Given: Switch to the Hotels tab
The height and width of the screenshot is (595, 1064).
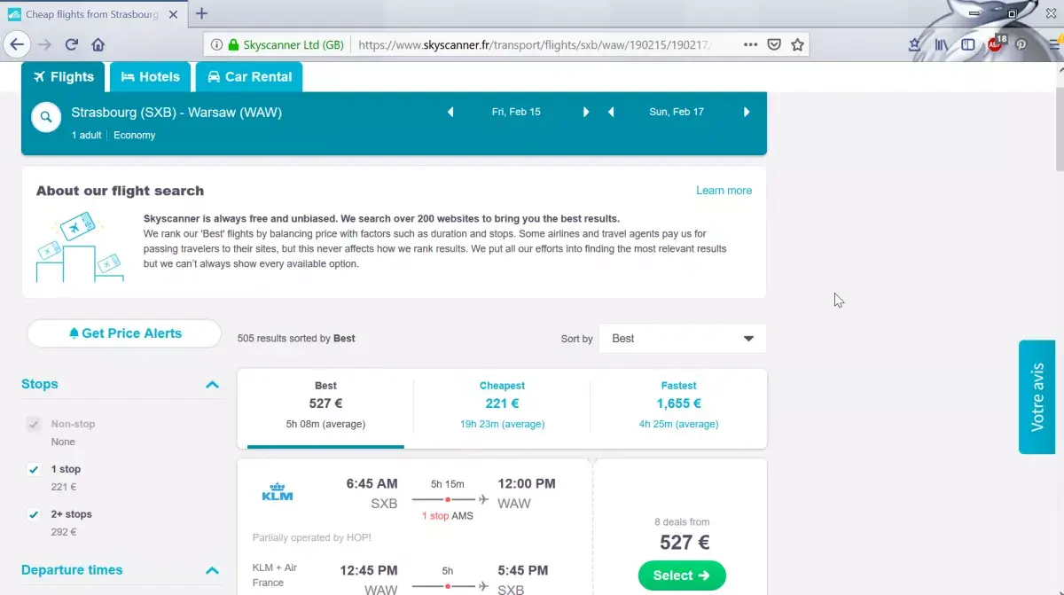Looking at the screenshot, I should (x=150, y=77).
